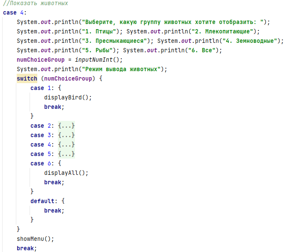Expand the folded block of case 5
291x252 pixels.
coord(66,154)
